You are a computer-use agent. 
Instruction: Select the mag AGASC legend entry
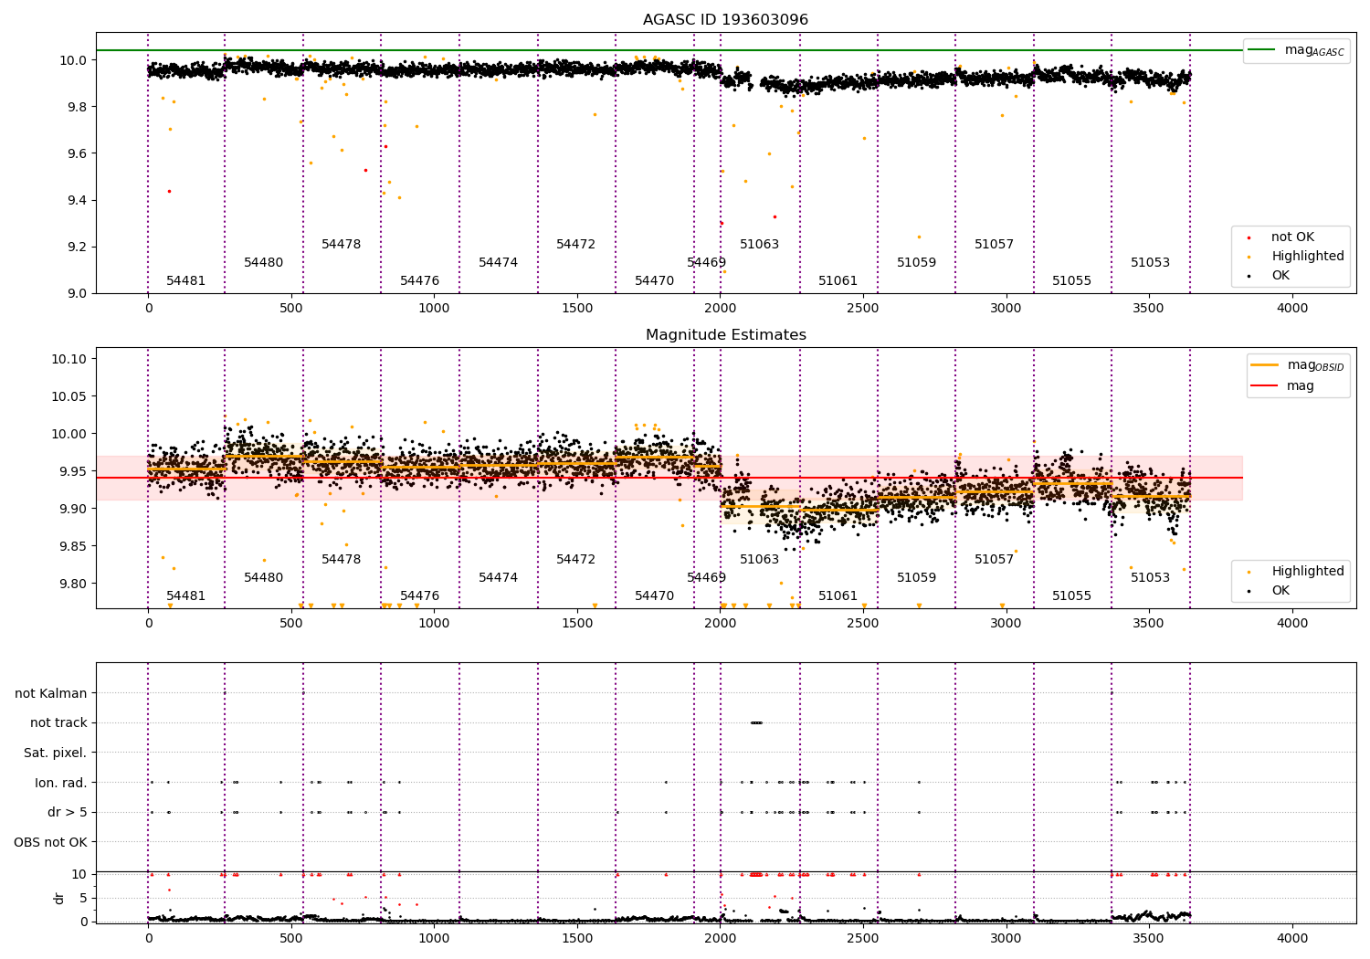point(1297,50)
